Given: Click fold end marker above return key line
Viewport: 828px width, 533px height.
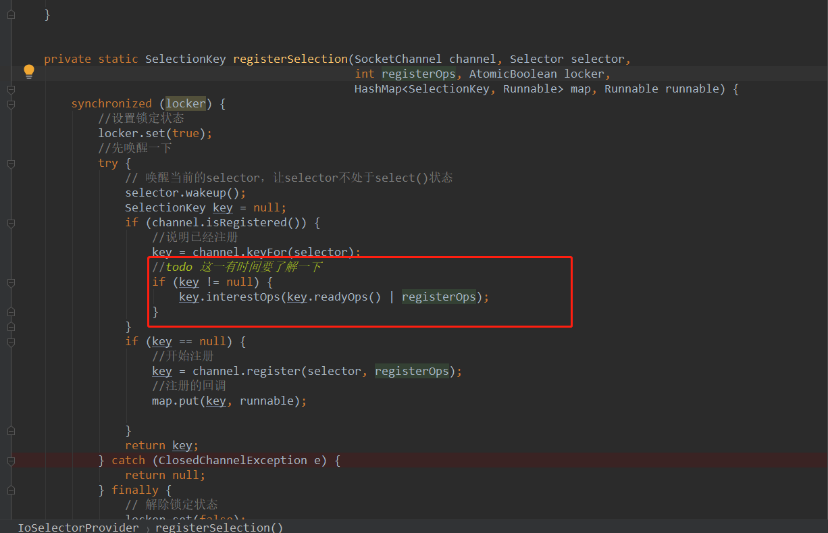Looking at the screenshot, I should point(11,431).
